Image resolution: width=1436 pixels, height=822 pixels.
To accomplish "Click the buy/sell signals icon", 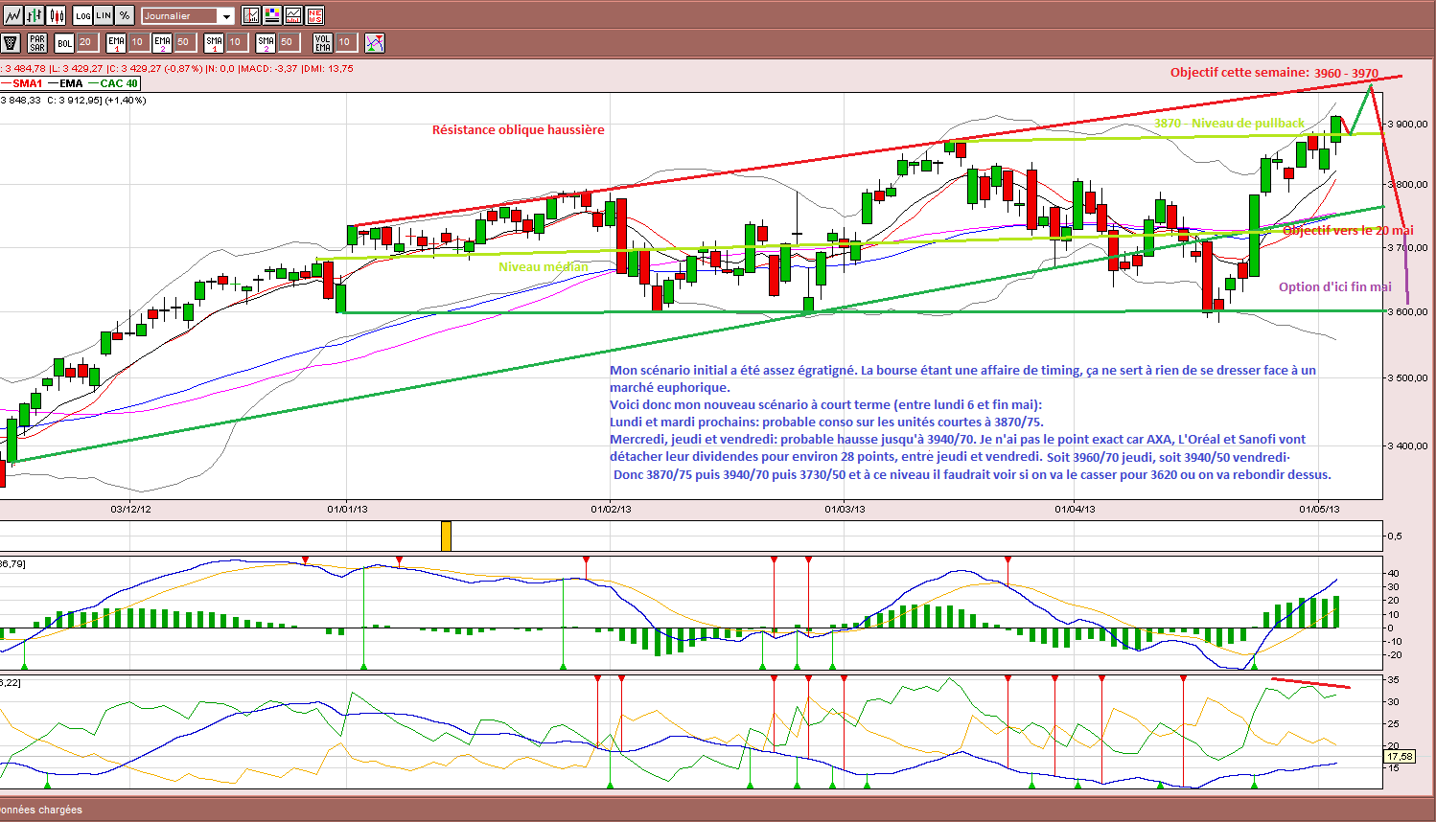I will [x=375, y=43].
